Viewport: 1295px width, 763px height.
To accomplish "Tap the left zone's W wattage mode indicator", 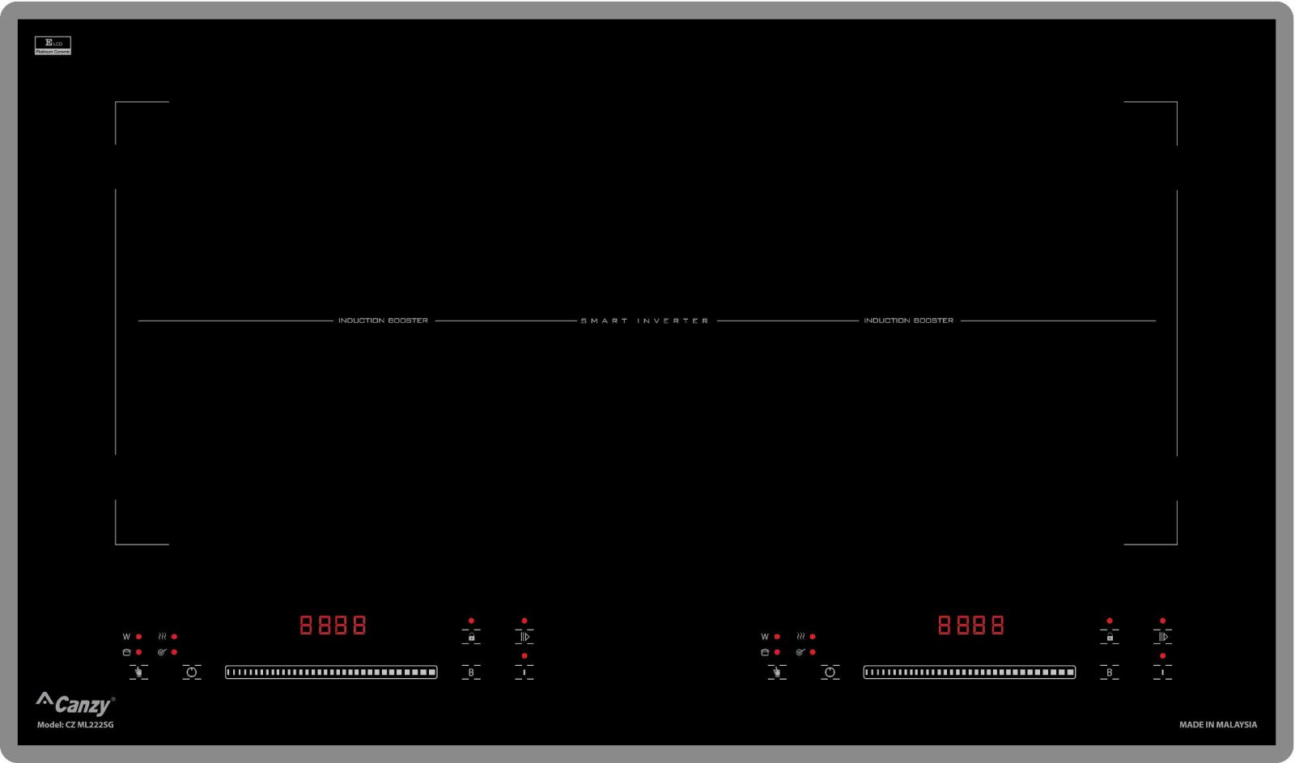I will click(126, 637).
